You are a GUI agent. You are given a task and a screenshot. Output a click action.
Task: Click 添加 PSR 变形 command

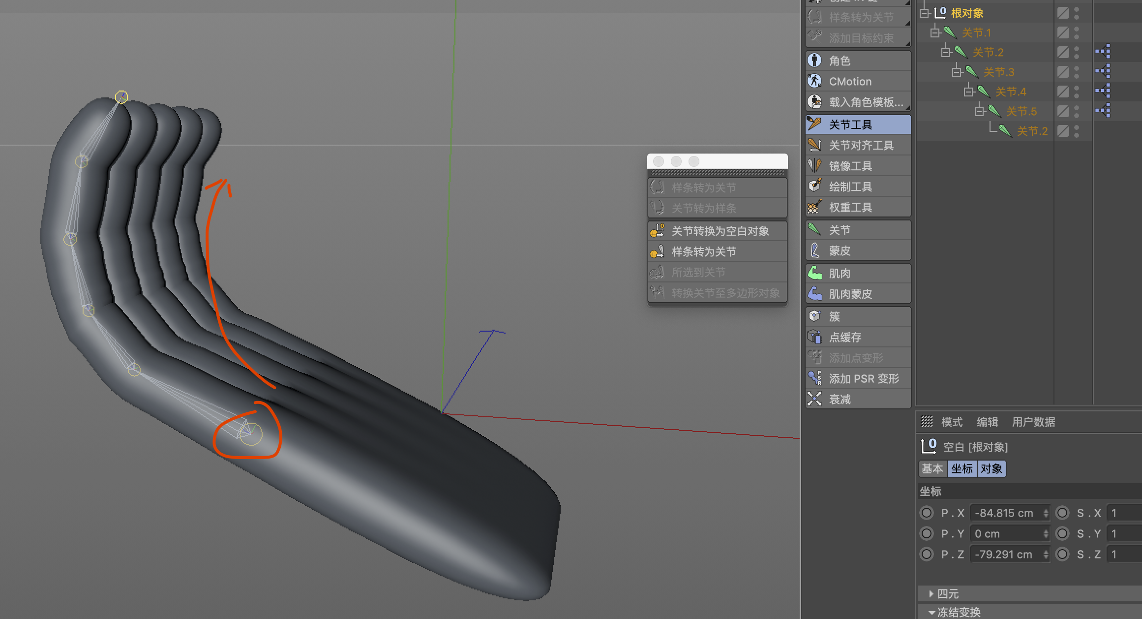[x=864, y=379]
